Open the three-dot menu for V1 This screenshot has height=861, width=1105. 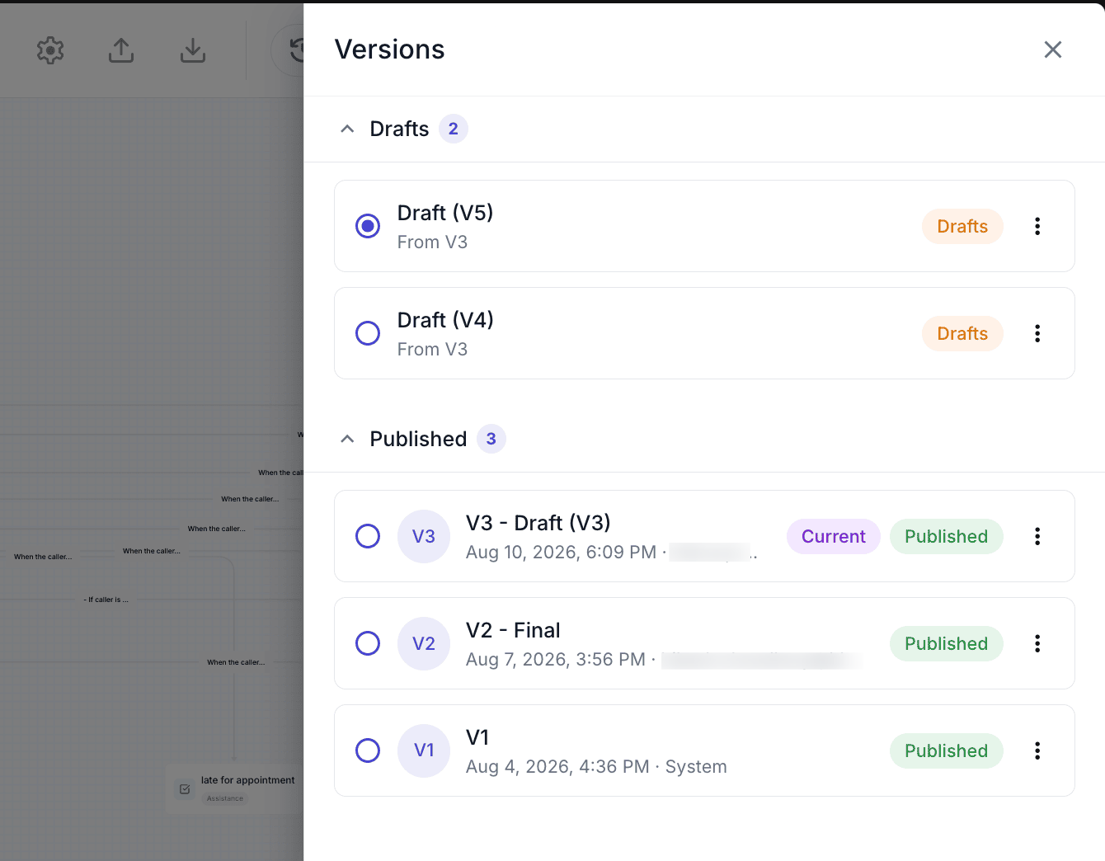click(x=1037, y=750)
